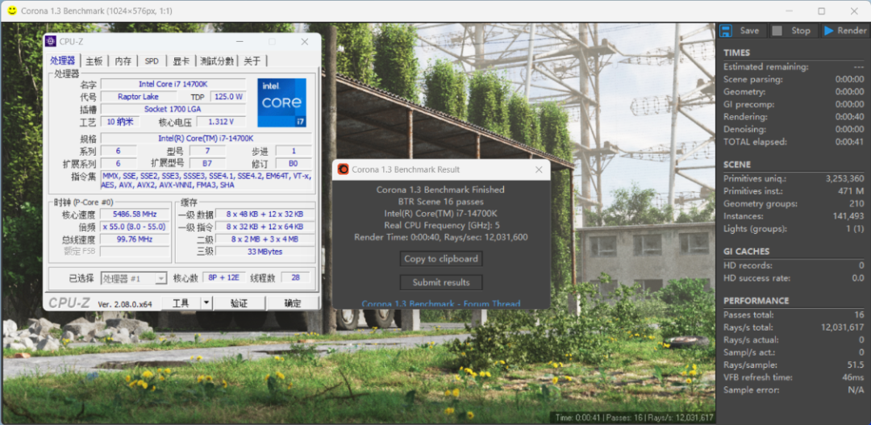Click the blue floppy disk Save icon
This screenshot has width=871, height=425.
pos(727,31)
